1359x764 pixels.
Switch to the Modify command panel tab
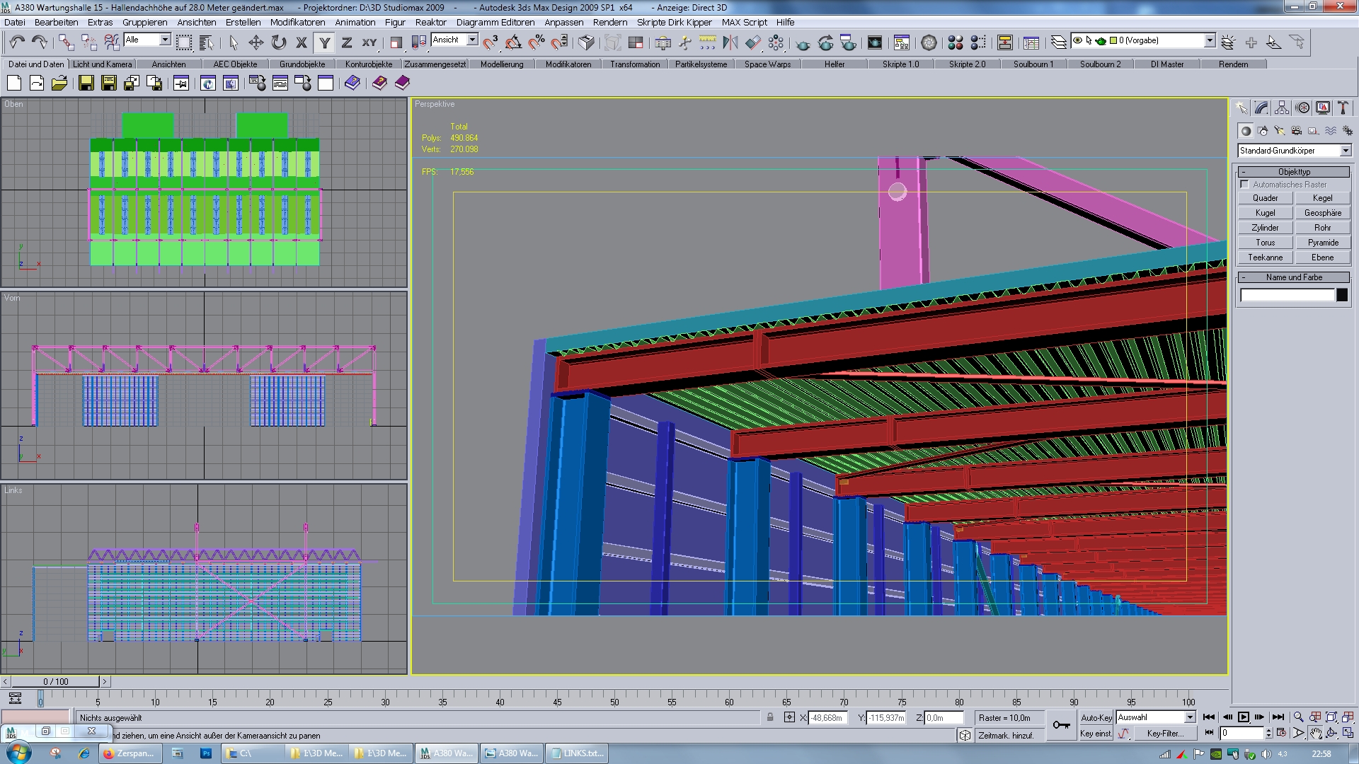tap(1261, 108)
